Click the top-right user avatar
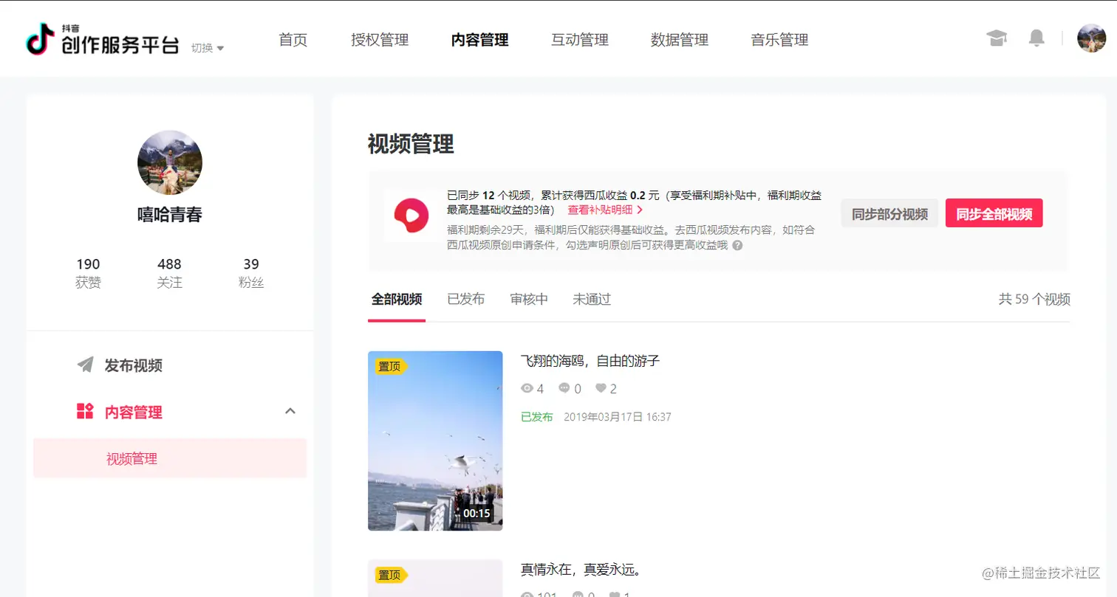This screenshot has width=1117, height=597. 1091,38
